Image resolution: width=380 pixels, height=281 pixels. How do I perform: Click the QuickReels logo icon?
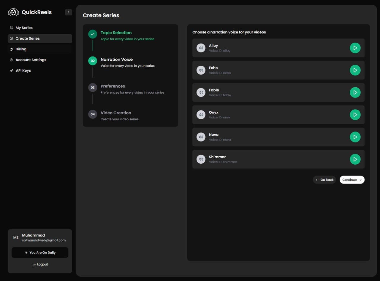tap(13, 12)
